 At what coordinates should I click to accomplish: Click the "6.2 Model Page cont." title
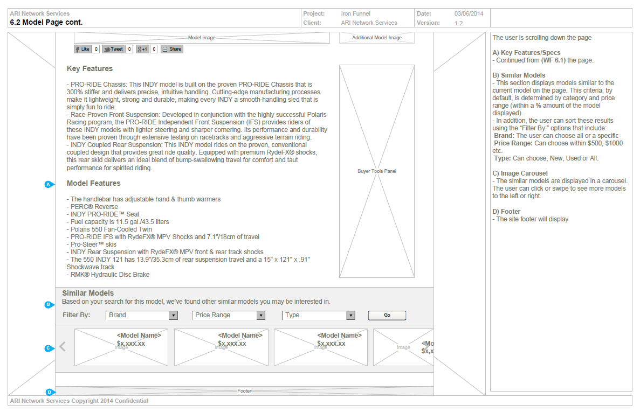(x=46, y=23)
